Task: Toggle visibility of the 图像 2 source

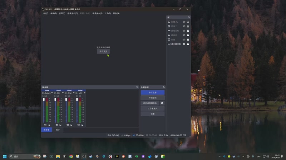Action: point(184,26)
